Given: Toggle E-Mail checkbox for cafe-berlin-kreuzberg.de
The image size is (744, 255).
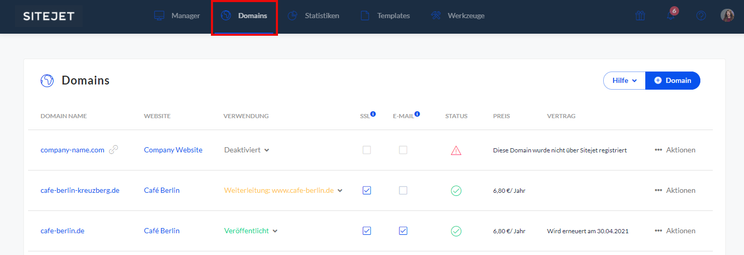Looking at the screenshot, I should (403, 190).
